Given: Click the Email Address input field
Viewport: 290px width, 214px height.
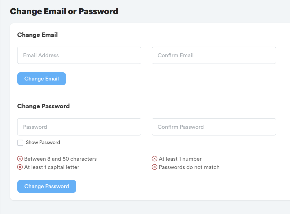Looking at the screenshot, I should pyautogui.click(x=79, y=55).
